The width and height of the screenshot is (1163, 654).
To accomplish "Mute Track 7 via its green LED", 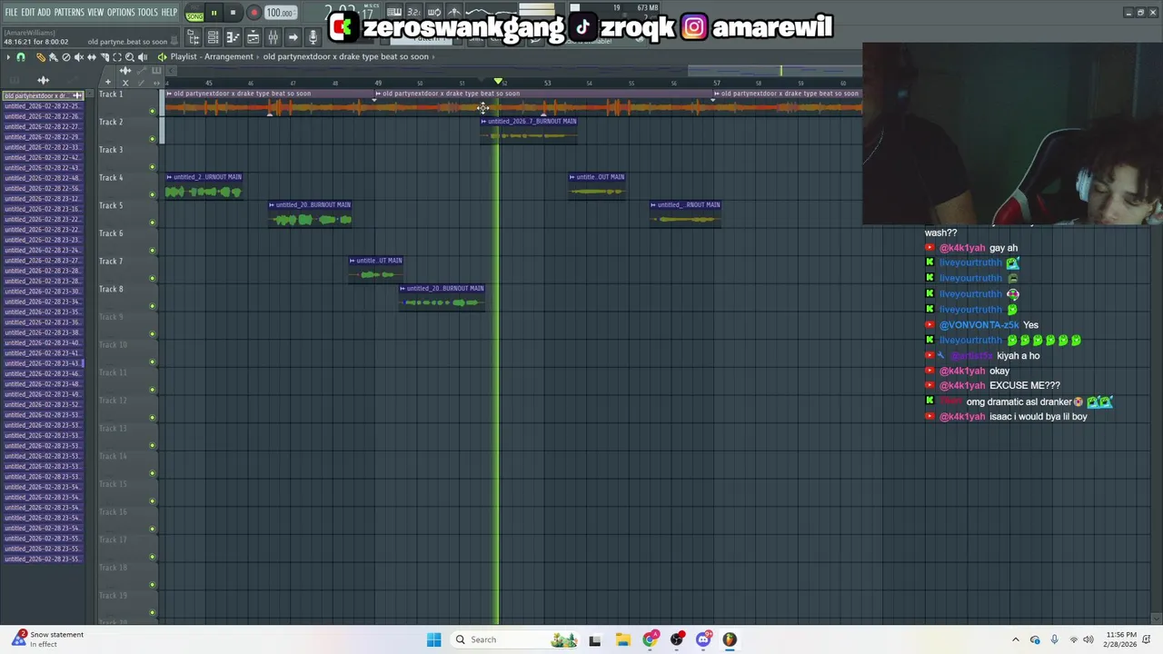I will (153, 278).
